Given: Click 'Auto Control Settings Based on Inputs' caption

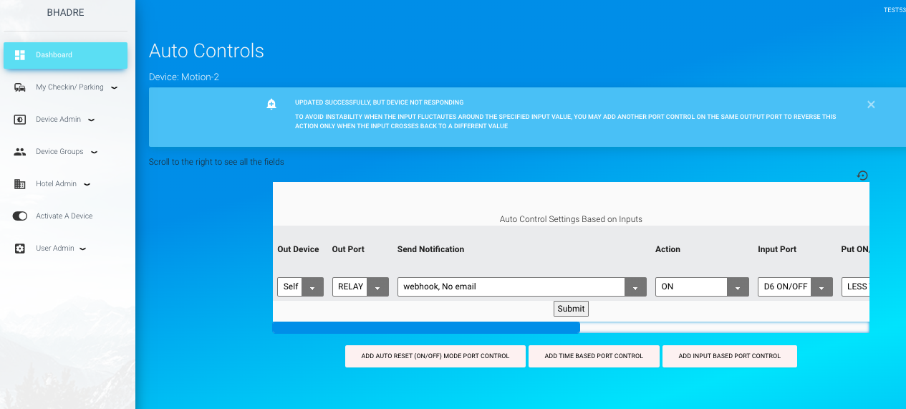Looking at the screenshot, I should click(x=571, y=219).
